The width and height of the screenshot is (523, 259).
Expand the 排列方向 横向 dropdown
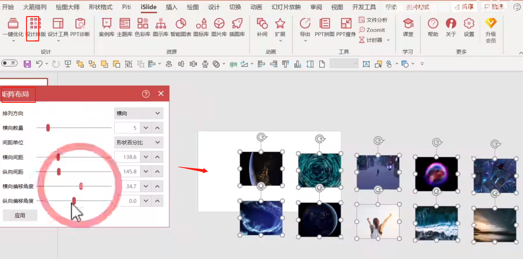click(139, 113)
